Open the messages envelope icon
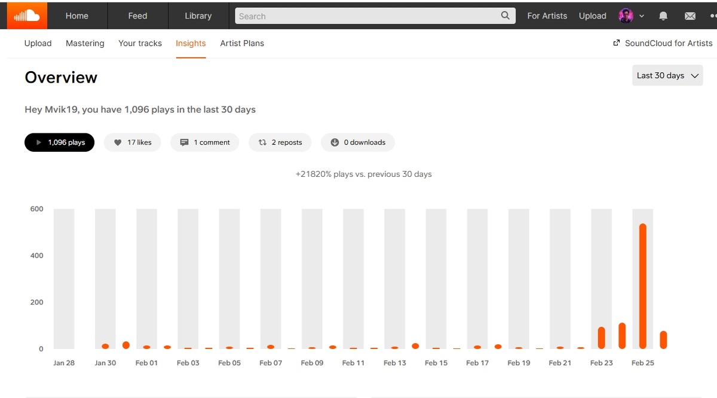This screenshot has width=717, height=398. pos(690,16)
